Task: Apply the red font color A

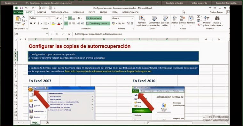Action: point(59,23)
